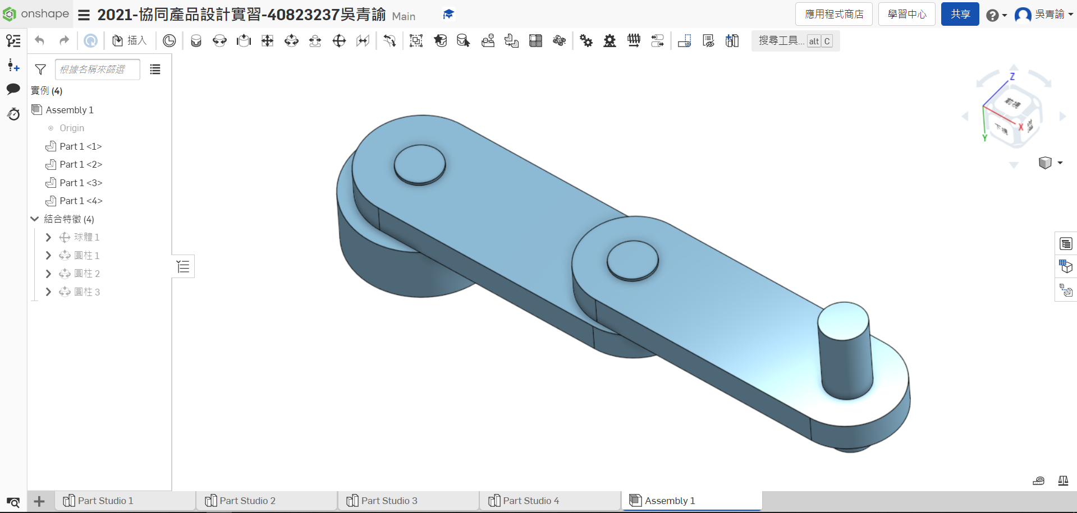Toggle the list view icon beside filter
Image resolution: width=1077 pixels, height=513 pixels.
tap(155, 70)
